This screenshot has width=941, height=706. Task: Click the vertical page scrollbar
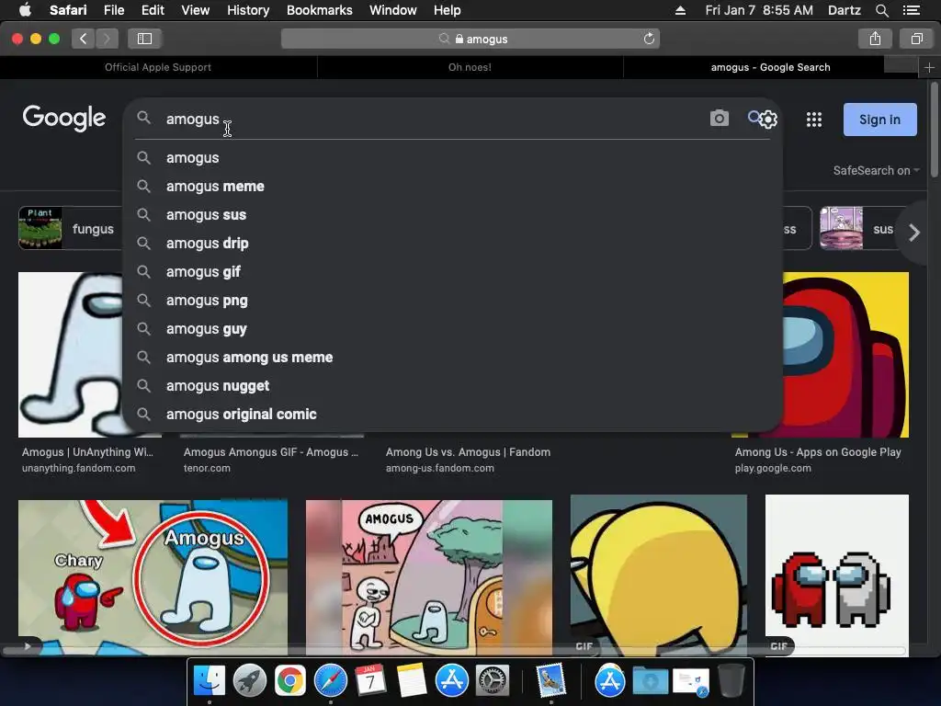click(935, 131)
